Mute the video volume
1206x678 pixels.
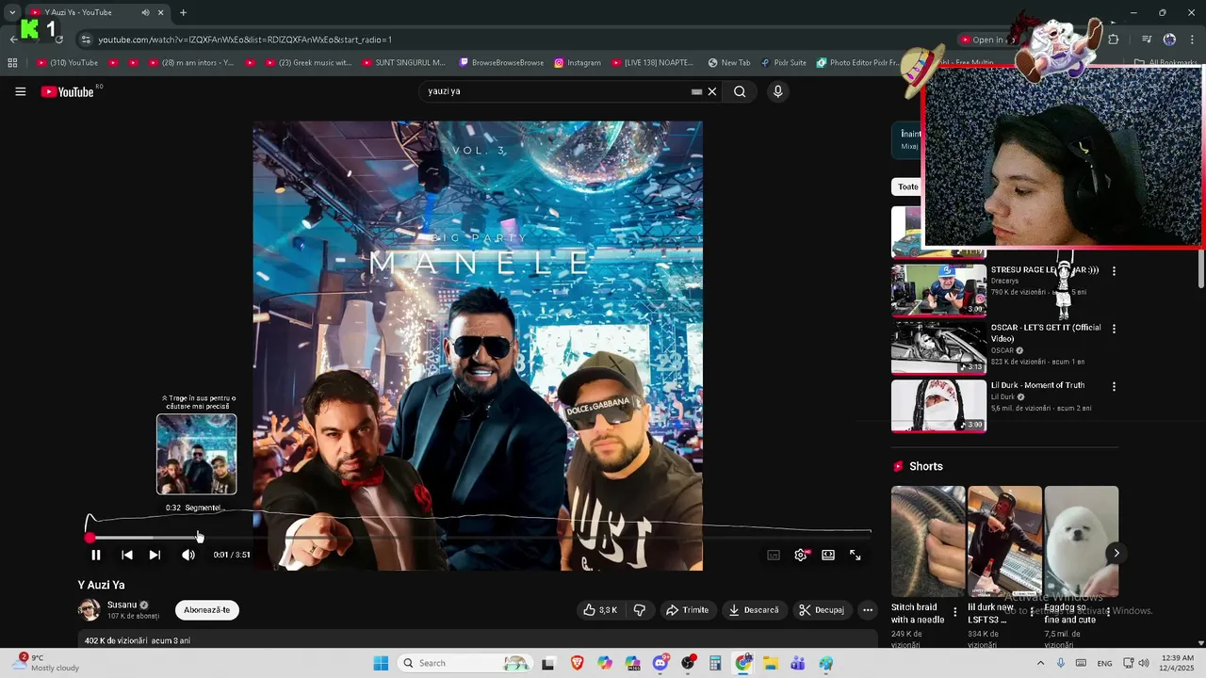click(x=188, y=555)
